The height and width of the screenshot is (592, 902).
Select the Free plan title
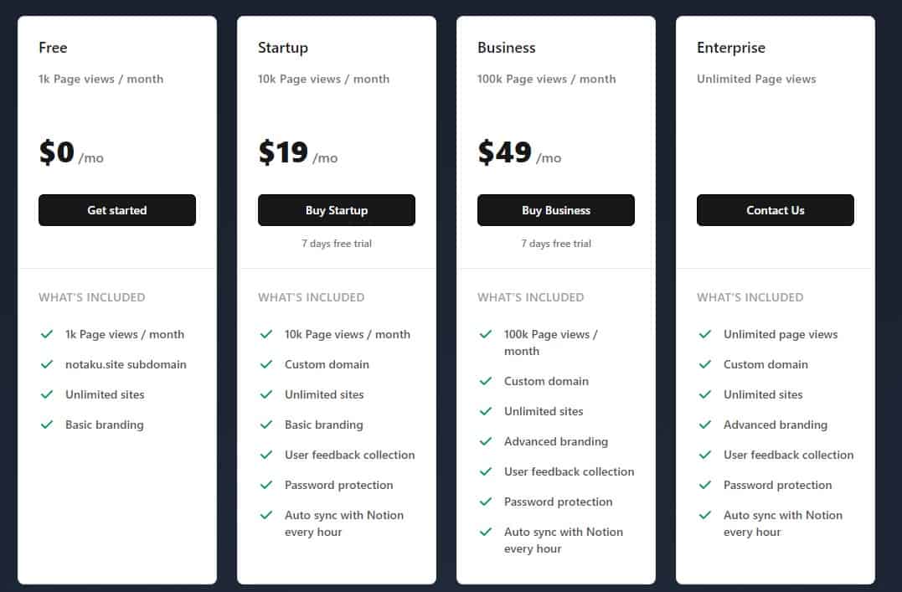[x=53, y=48]
